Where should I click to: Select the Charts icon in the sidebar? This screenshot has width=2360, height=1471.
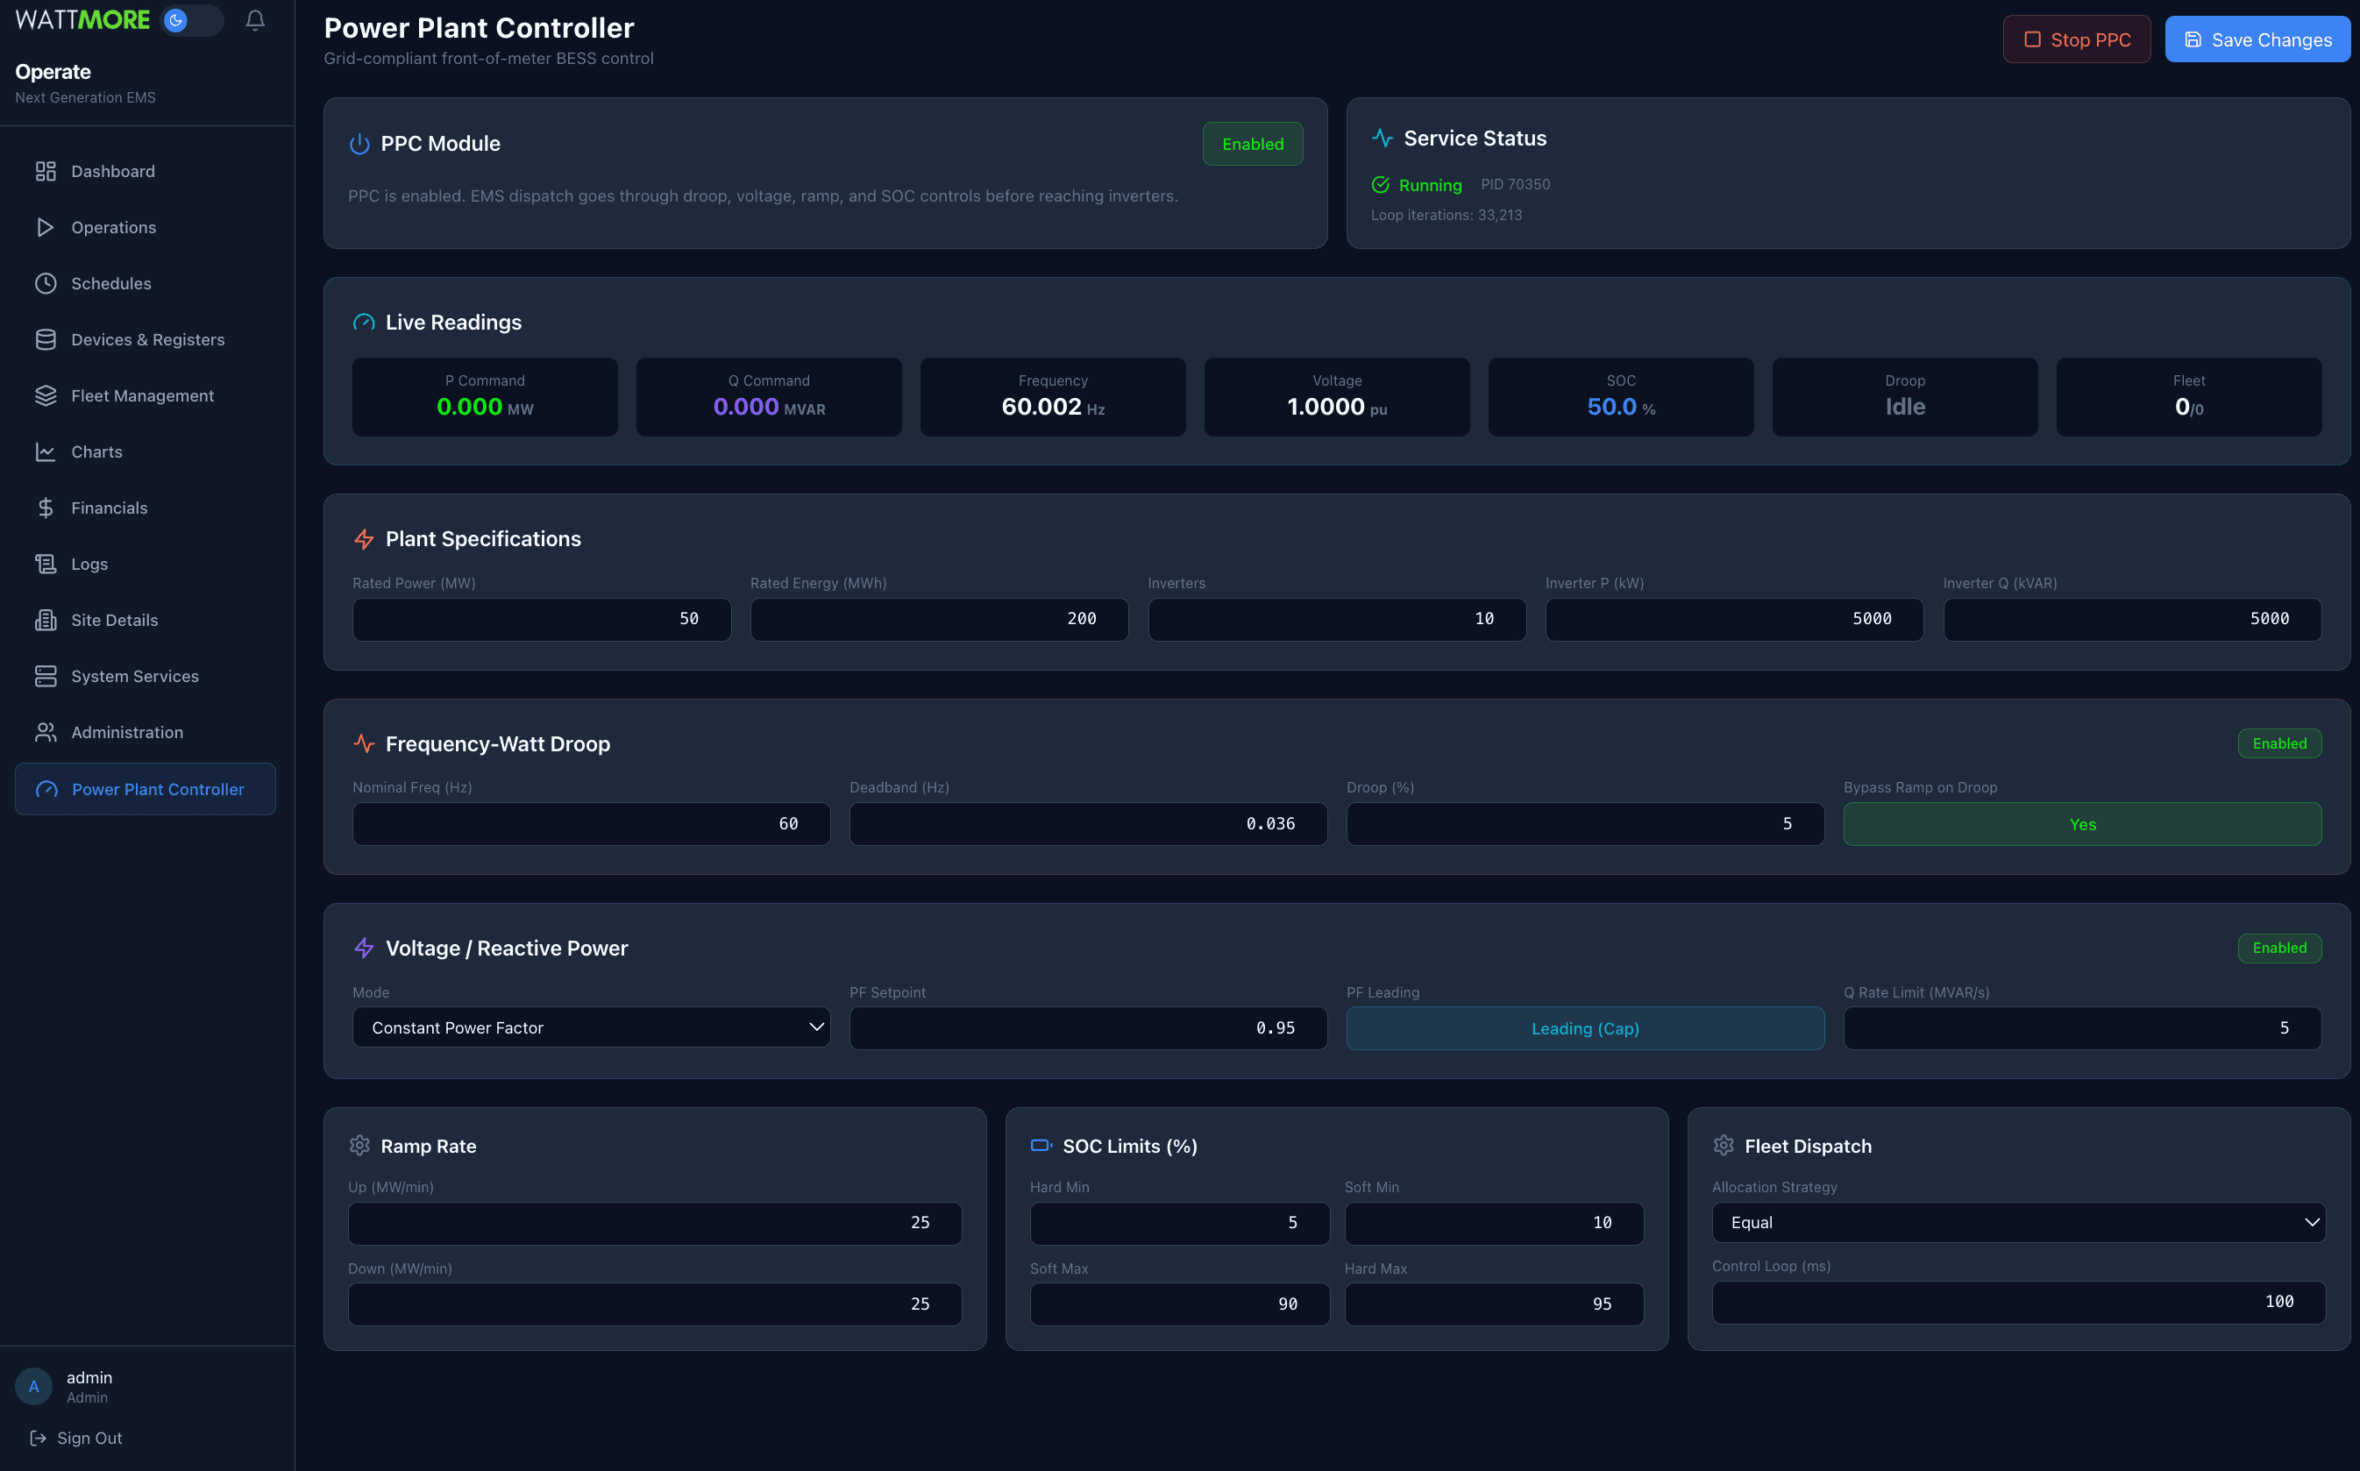point(46,451)
